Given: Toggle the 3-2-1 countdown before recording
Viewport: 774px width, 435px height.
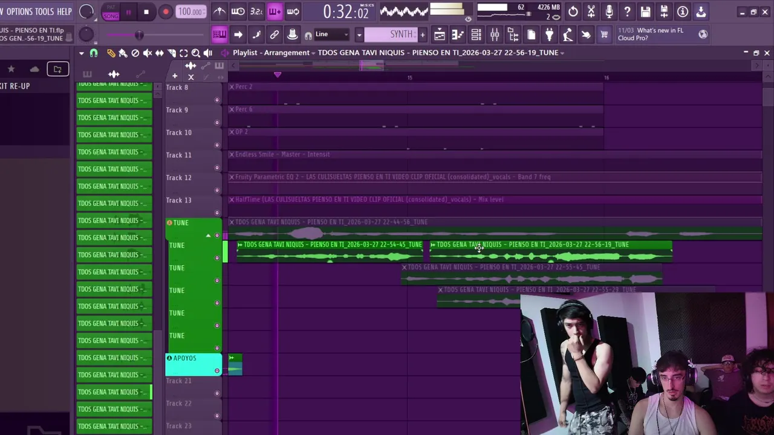Looking at the screenshot, I should (256, 11).
